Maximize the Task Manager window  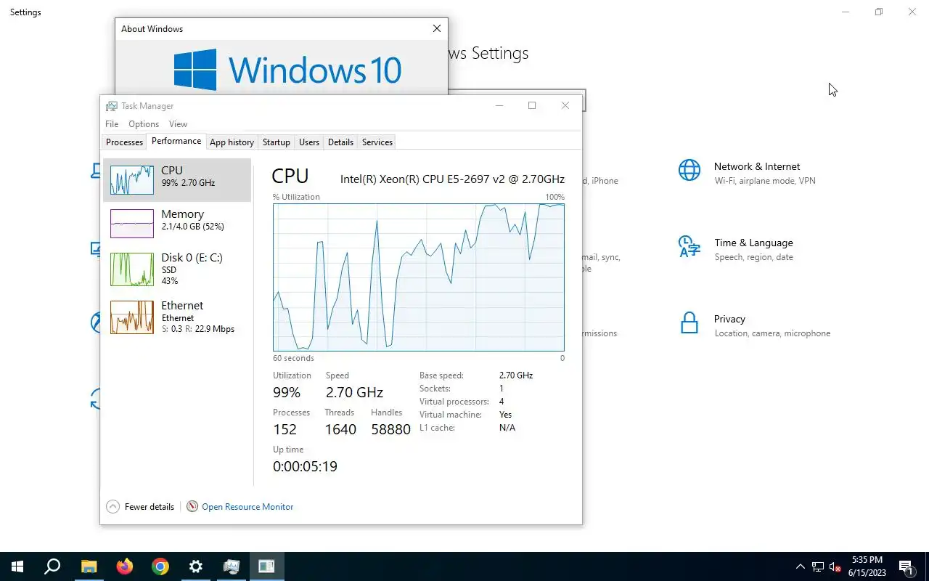532,106
